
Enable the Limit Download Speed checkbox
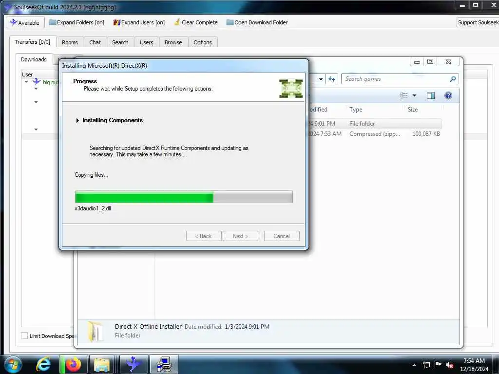pos(24,336)
